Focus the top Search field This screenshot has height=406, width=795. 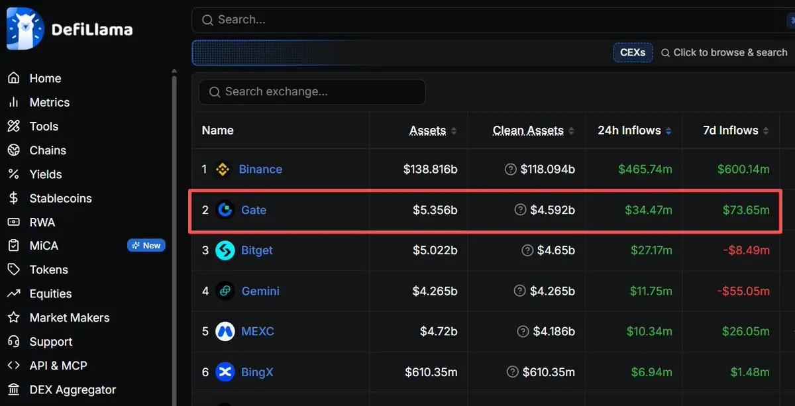[494, 20]
